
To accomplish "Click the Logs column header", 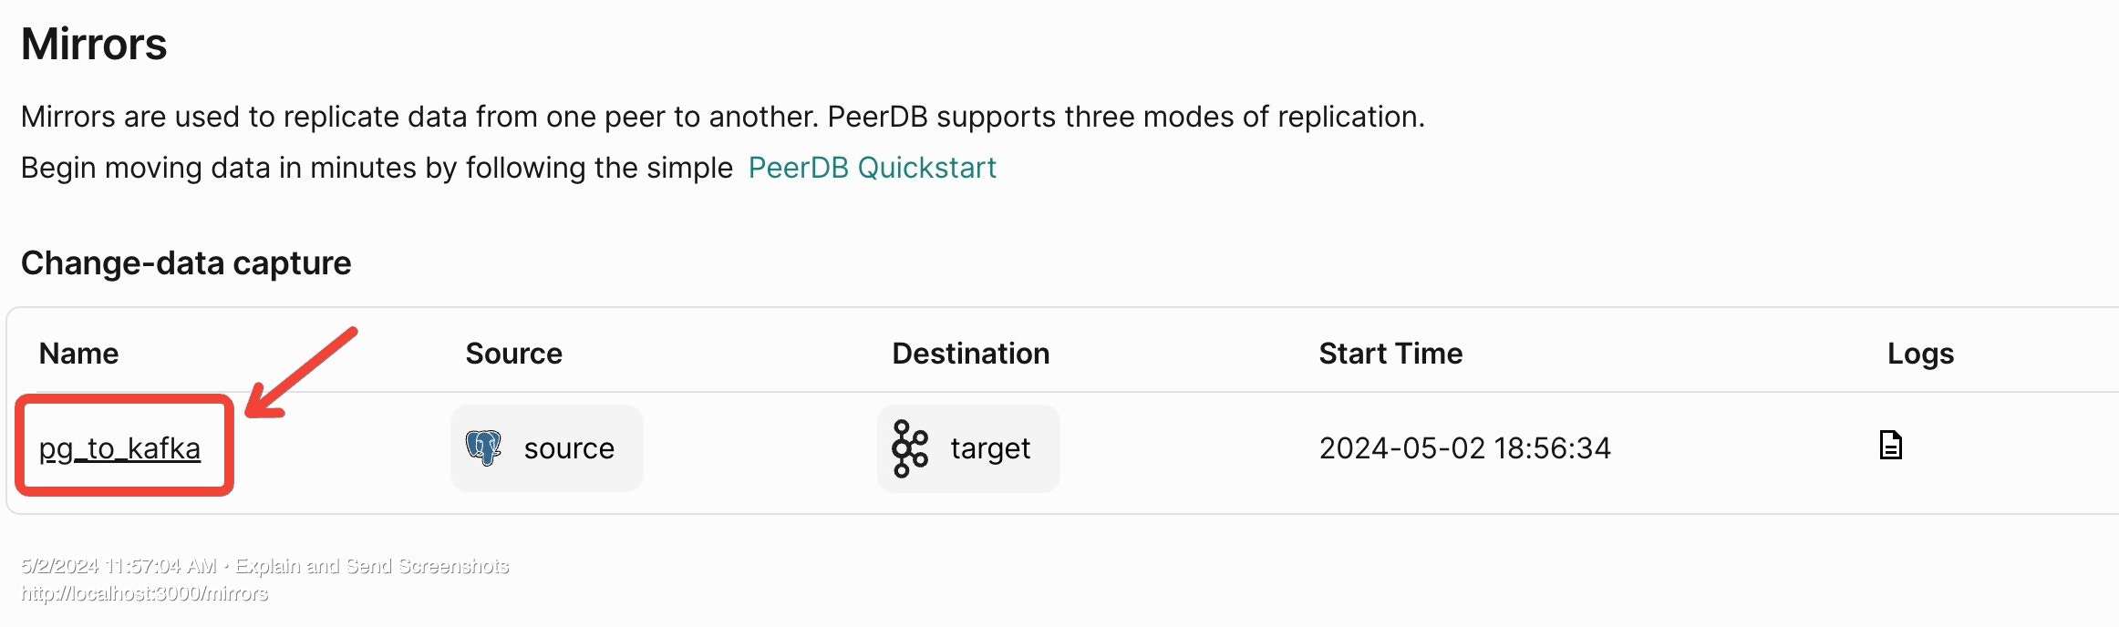I will (x=1920, y=354).
